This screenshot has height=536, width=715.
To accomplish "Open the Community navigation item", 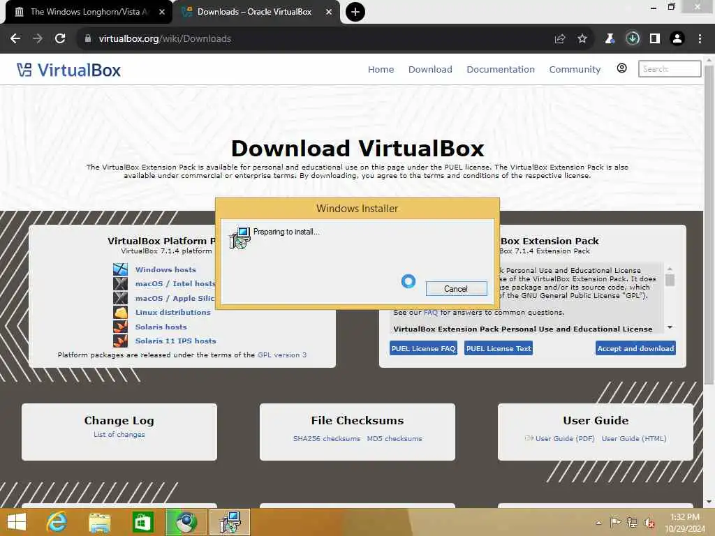I will (575, 69).
